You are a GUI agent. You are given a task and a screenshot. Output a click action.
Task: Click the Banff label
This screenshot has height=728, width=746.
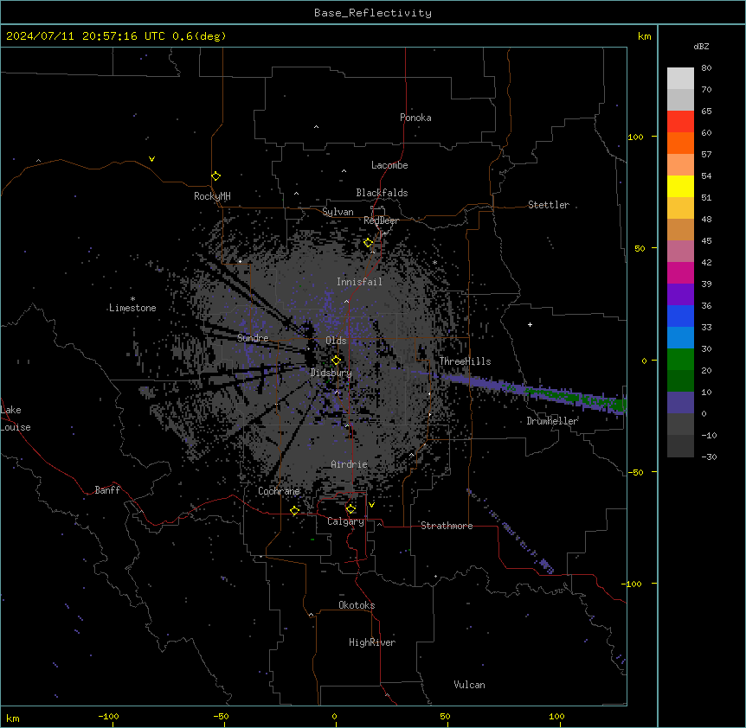pos(107,490)
